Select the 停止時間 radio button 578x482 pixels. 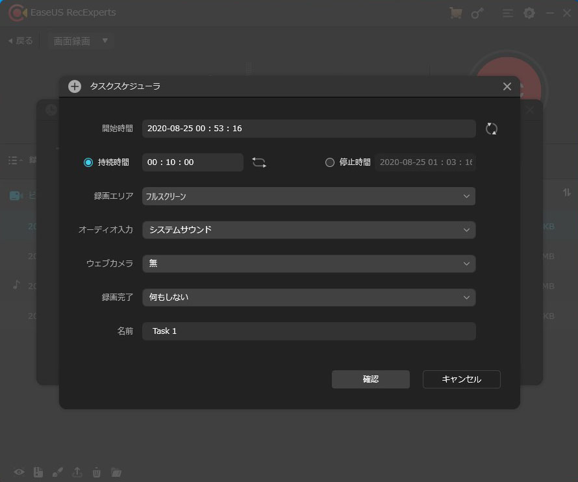(329, 162)
